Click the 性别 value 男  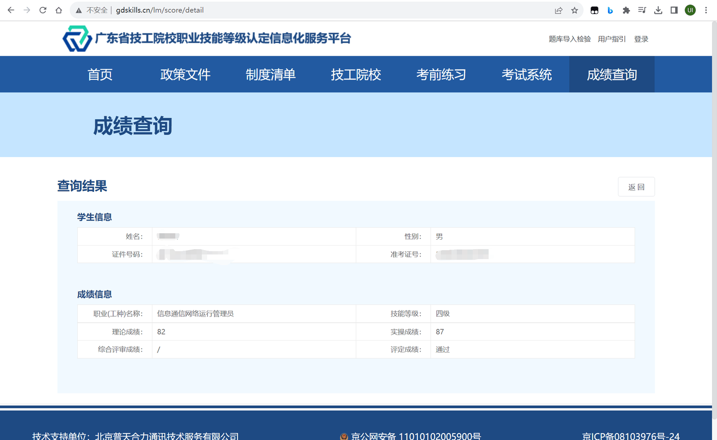pyautogui.click(x=439, y=237)
